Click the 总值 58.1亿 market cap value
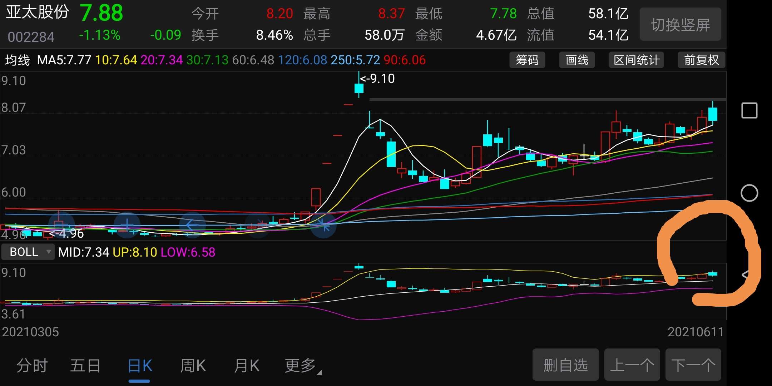 pos(608,14)
